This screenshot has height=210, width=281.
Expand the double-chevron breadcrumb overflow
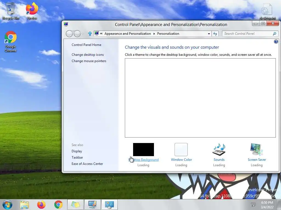click(x=101, y=34)
